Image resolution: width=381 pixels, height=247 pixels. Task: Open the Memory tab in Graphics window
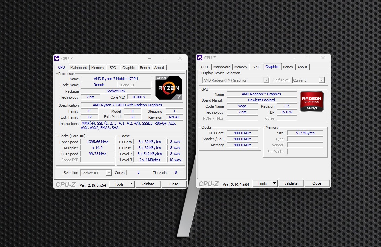pos(241,67)
